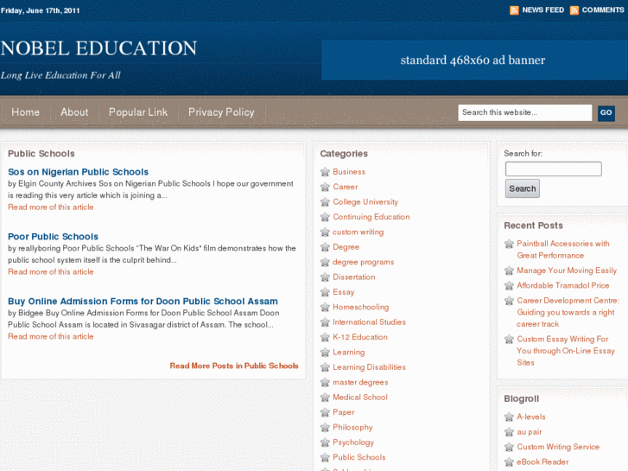Viewport: 628px width, 471px height.
Task: Click the star icon beside Continuing Education
Action: 325,217
